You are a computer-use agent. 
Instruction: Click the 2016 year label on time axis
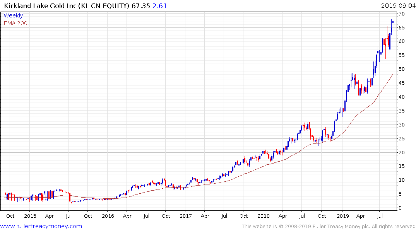point(108,216)
